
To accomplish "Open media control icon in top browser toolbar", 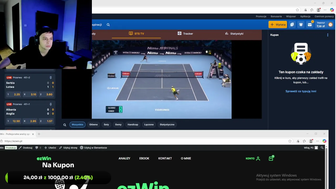I will (x=305, y=10).
